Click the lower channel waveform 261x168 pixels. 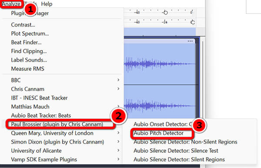point(160,106)
